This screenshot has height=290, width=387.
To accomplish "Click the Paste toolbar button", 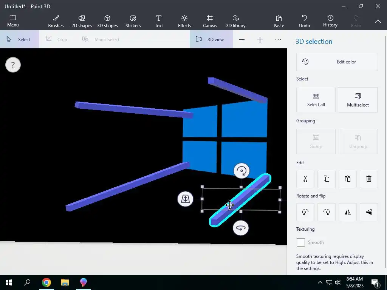I will tap(279, 22).
